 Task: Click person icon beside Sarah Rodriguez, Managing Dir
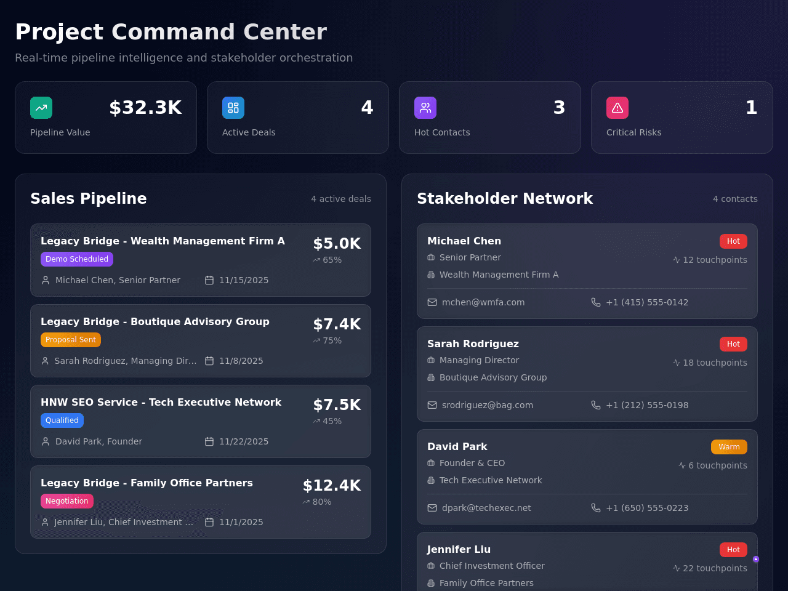click(x=45, y=361)
